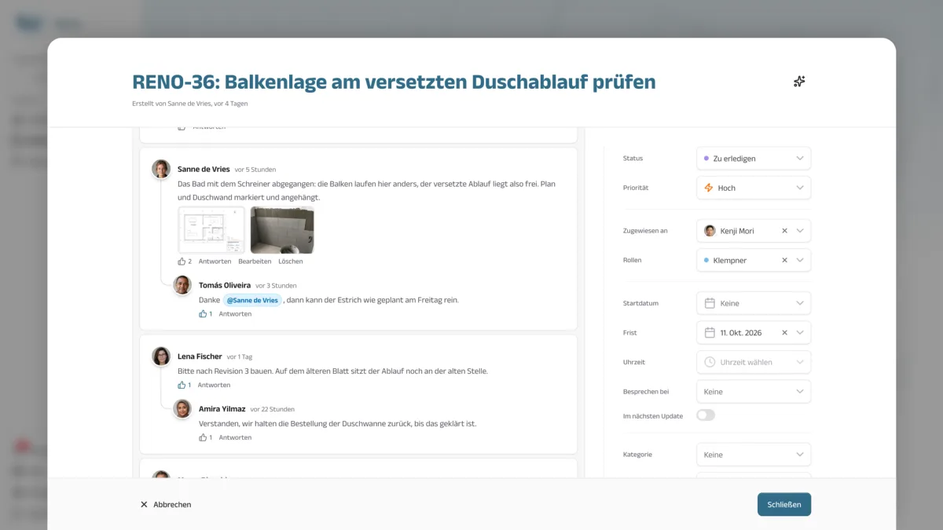Like Tomás Oliveira's reply
Viewport: 943px width, 530px height.
coord(203,314)
